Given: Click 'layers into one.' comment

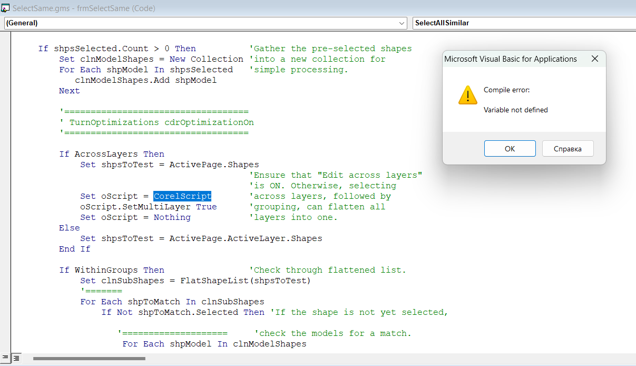Looking at the screenshot, I should point(293,217).
